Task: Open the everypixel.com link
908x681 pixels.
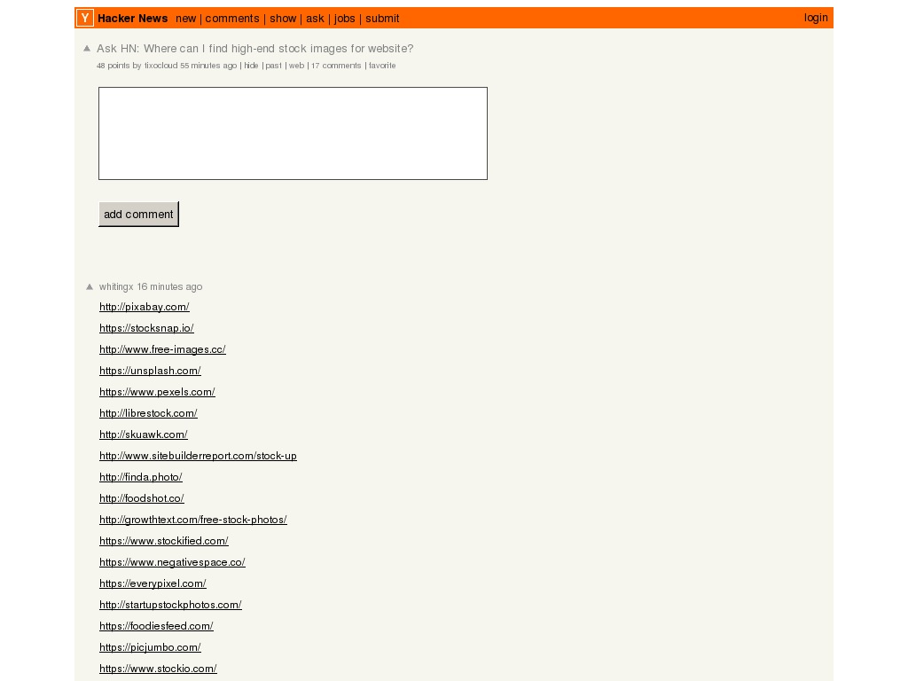Action: point(153,583)
